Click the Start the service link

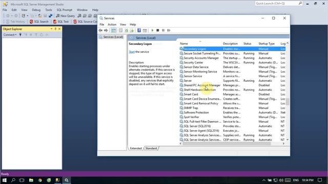(132, 52)
